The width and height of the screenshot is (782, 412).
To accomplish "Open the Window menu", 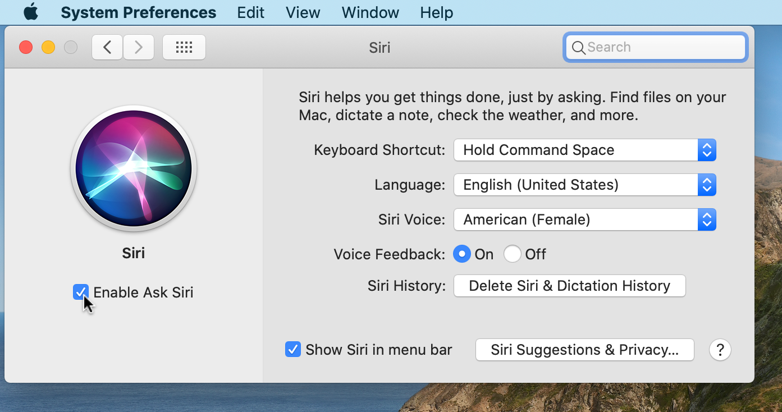I will (x=370, y=12).
